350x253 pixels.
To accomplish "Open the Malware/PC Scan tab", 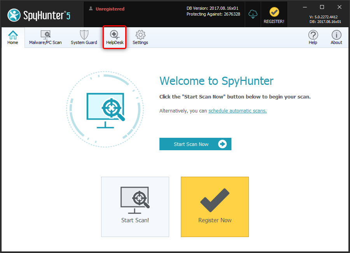I will 45,38.
